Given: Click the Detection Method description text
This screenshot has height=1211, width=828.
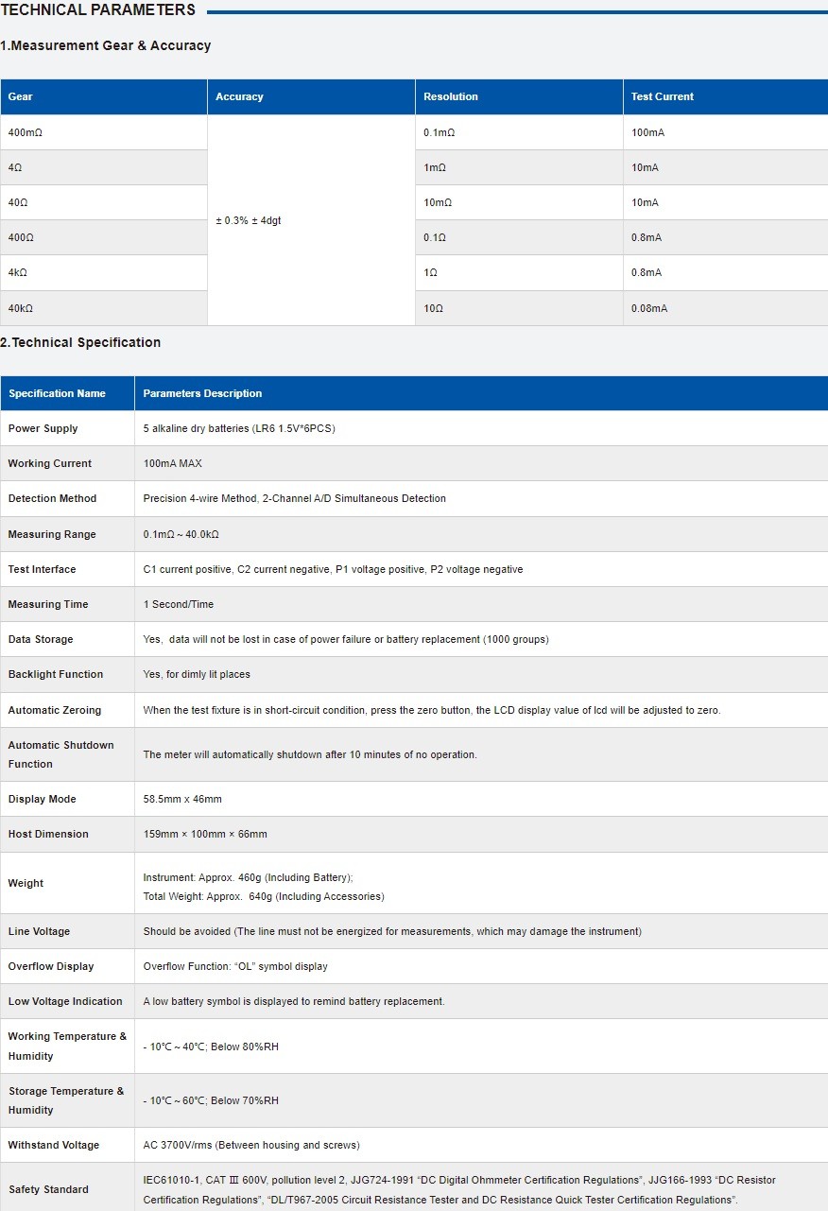Looking at the screenshot, I should coord(295,498).
